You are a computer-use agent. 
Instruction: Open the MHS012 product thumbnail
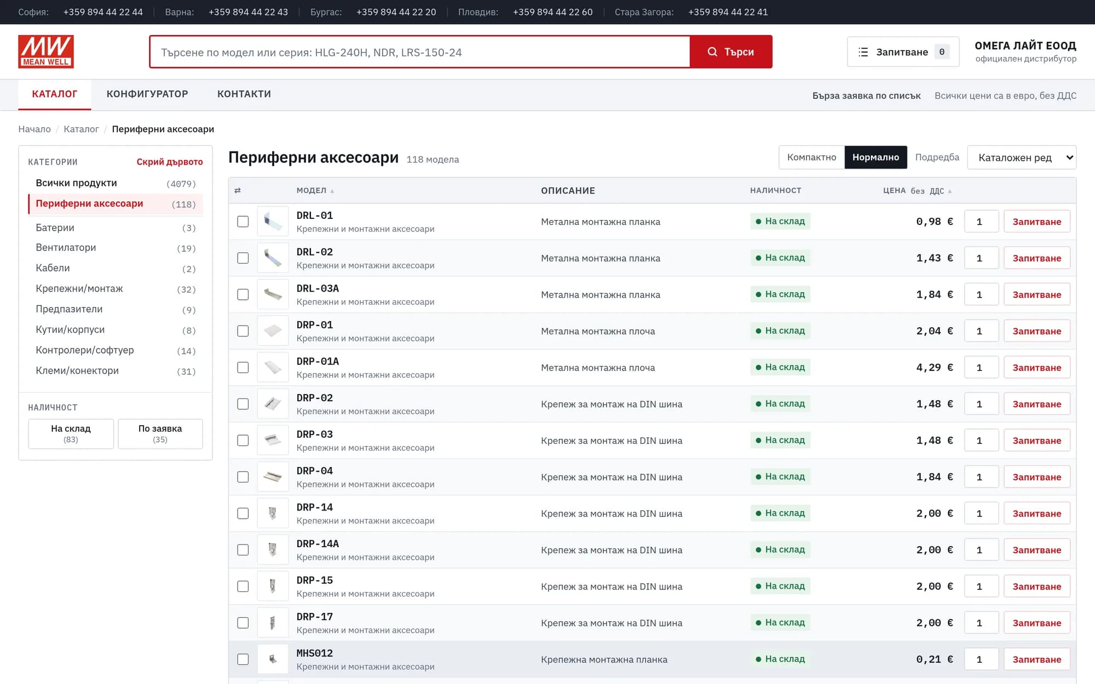(273, 659)
